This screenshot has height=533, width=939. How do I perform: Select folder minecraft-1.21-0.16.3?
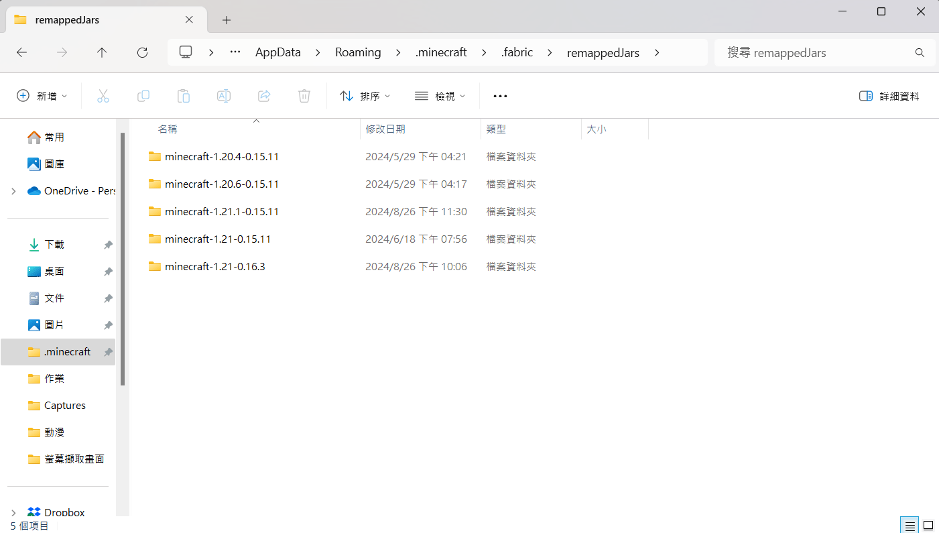click(215, 266)
